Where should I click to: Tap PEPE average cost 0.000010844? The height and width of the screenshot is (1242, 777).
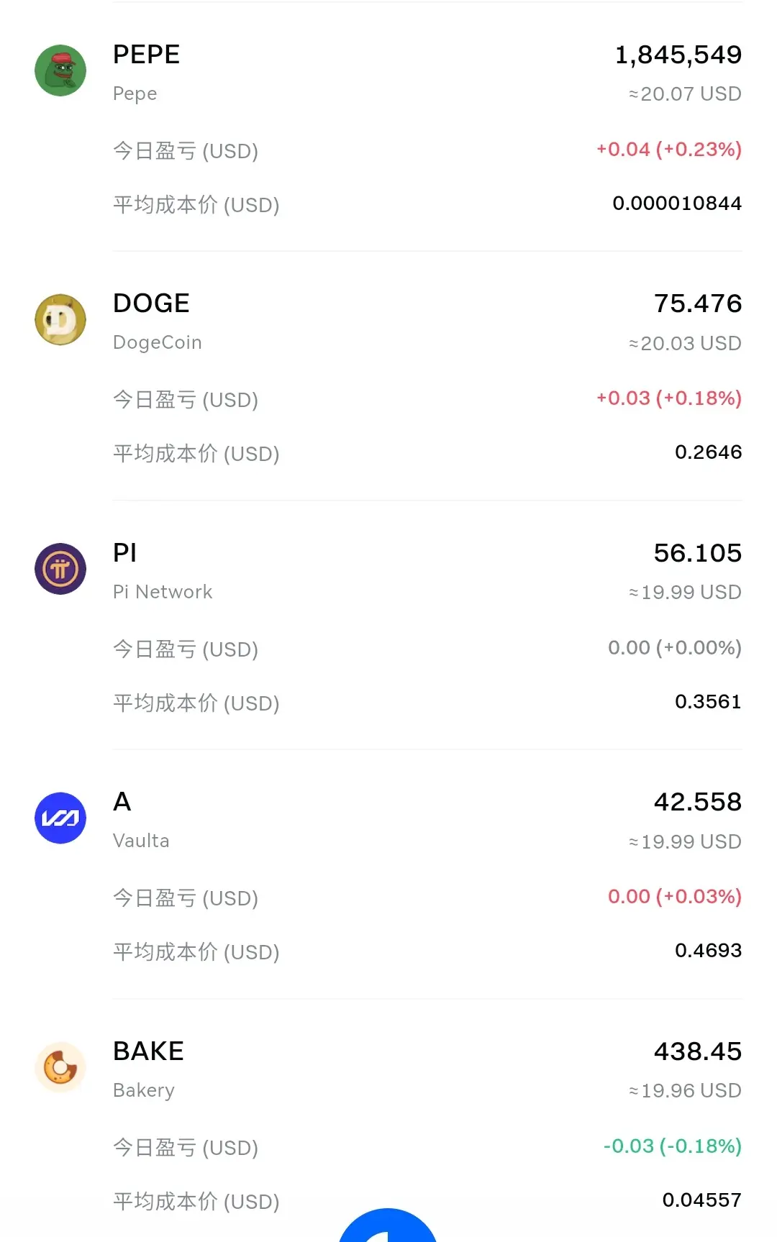click(677, 204)
